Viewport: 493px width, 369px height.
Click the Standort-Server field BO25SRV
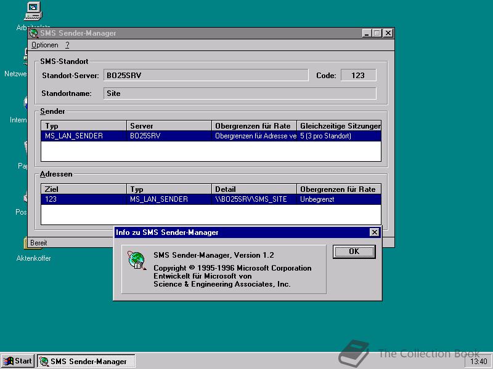pos(206,75)
